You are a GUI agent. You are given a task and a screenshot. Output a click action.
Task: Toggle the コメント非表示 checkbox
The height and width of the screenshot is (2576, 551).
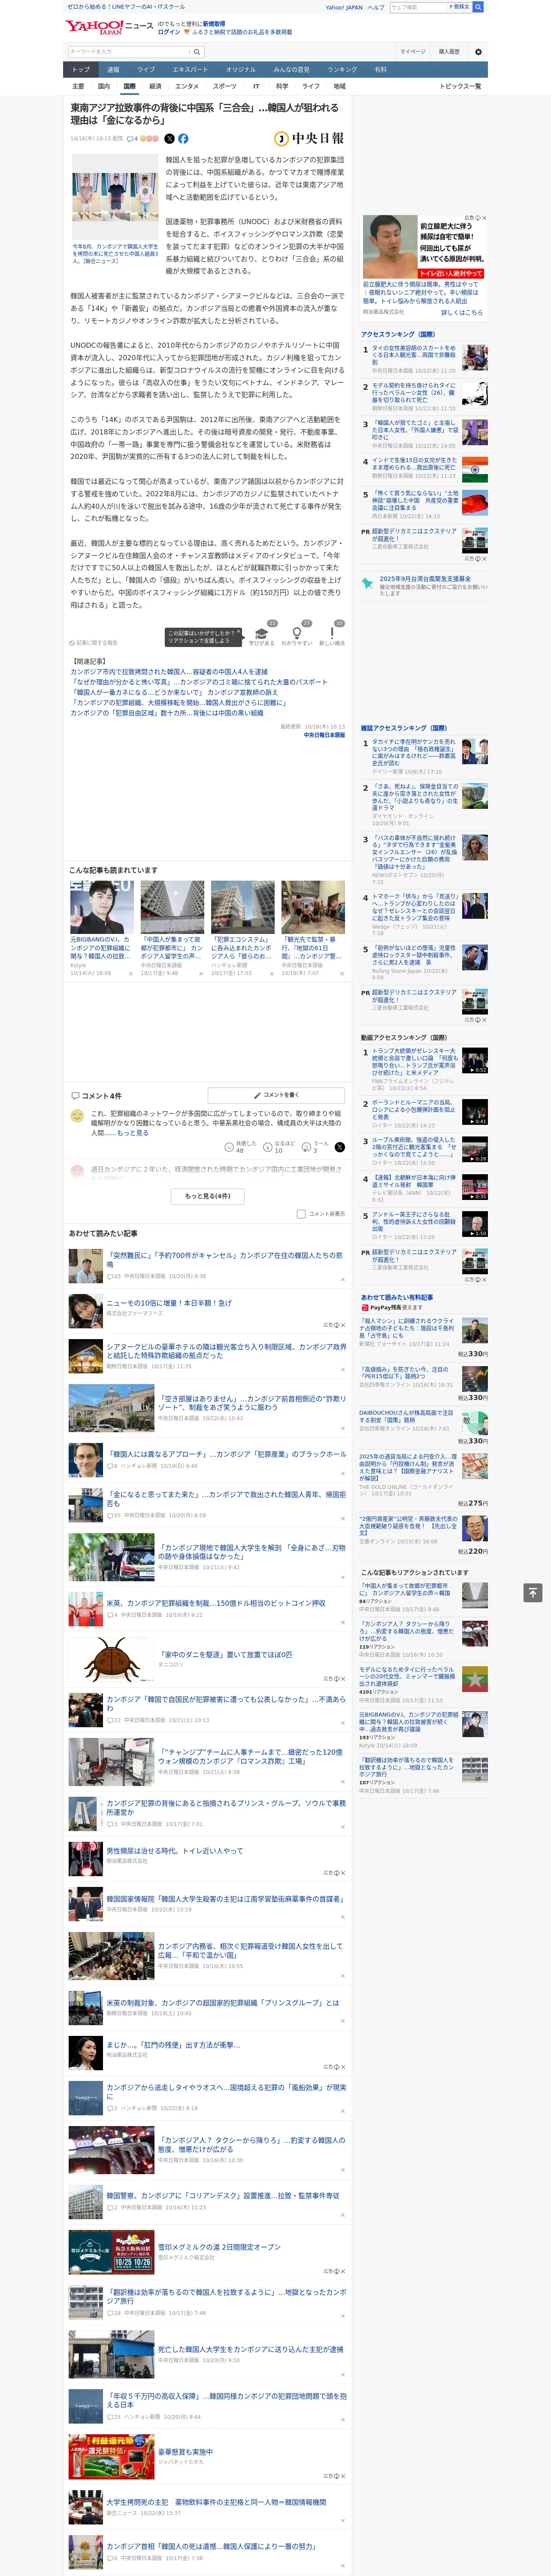(x=301, y=1214)
